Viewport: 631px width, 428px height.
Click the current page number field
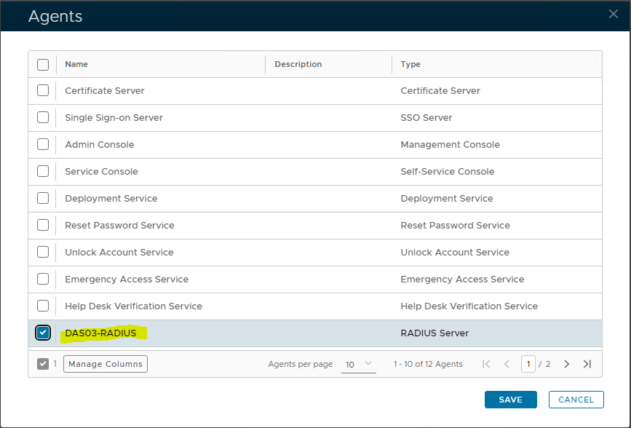pyautogui.click(x=528, y=364)
